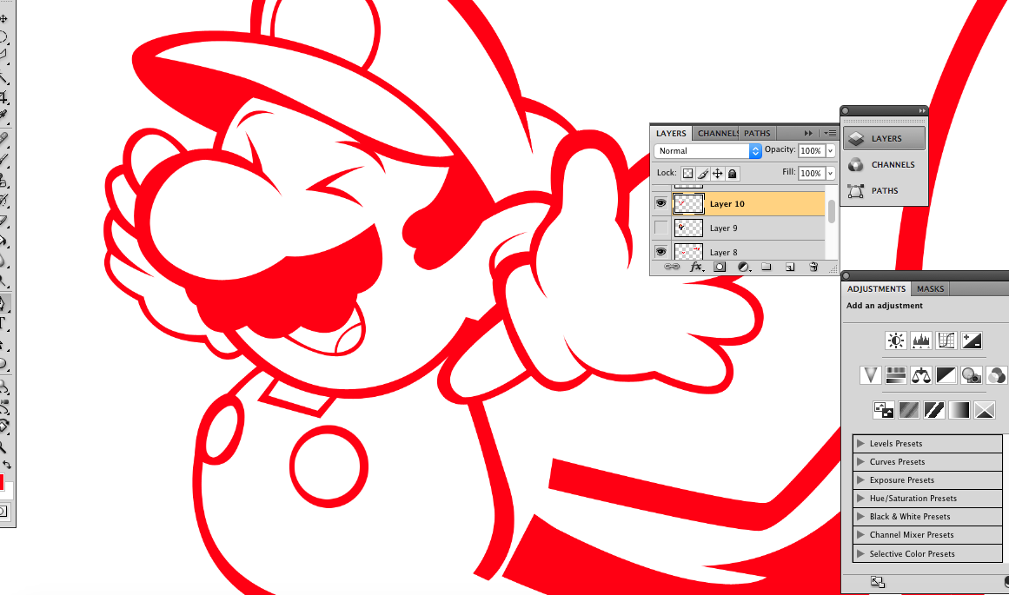
Task: Switch Adjustments panel to expanded view
Action: [x=878, y=582]
